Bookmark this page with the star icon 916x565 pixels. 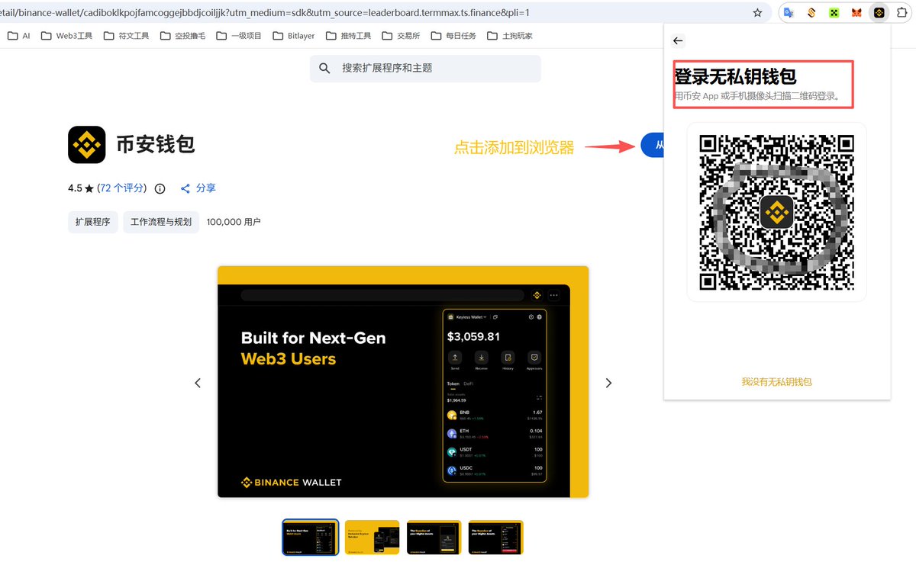pyautogui.click(x=757, y=13)
